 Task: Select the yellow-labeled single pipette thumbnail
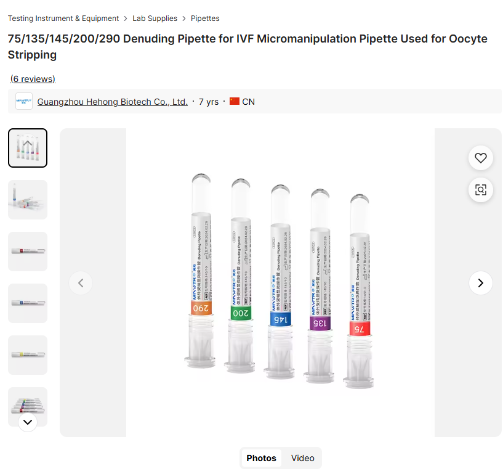28,355
